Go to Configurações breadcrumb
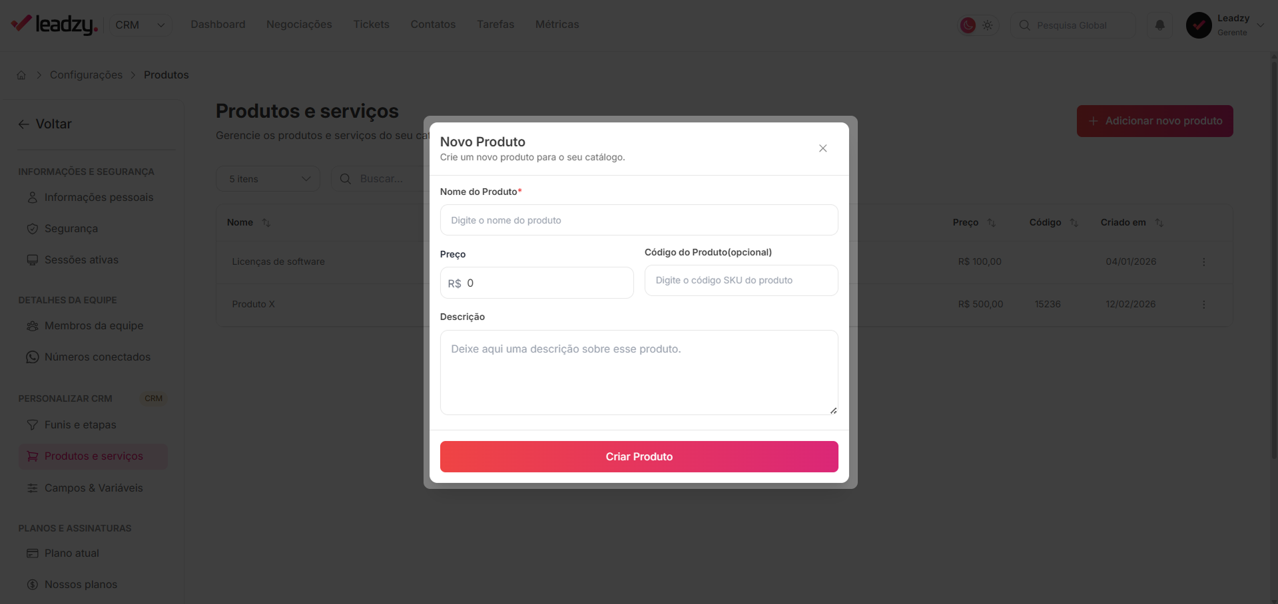This screenshot has height=604, width=1278. pos(86,75)
